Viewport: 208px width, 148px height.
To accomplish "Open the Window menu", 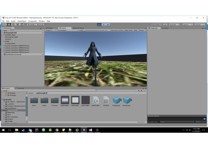I will click(x=42, y=21).
